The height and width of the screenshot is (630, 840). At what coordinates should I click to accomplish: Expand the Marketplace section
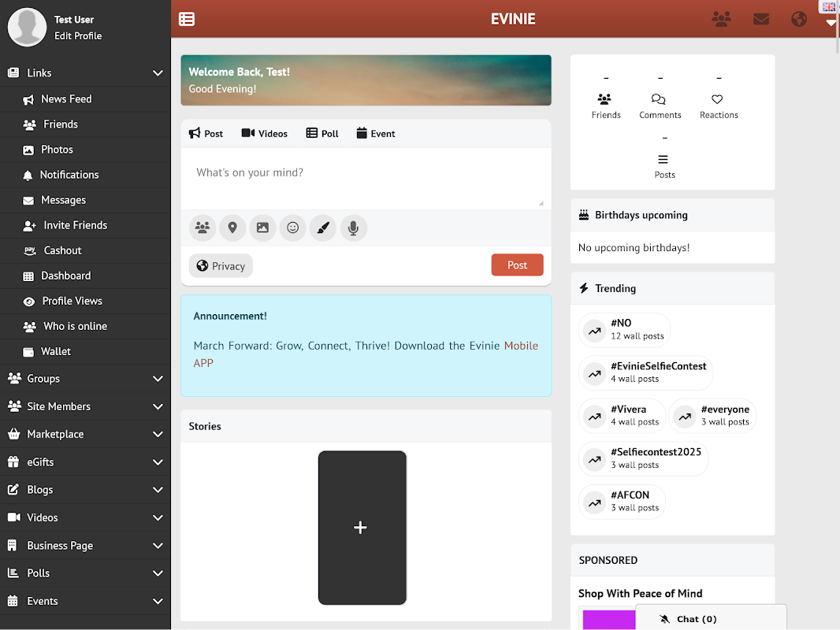(86, 434)
